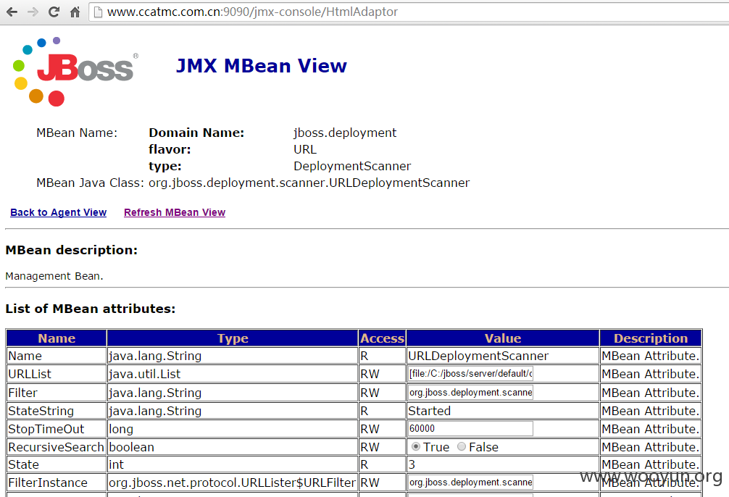The width and height of the screenshot is (729, 497).
Task: Open the browser home page icon
Action: [x=75, y=12]
